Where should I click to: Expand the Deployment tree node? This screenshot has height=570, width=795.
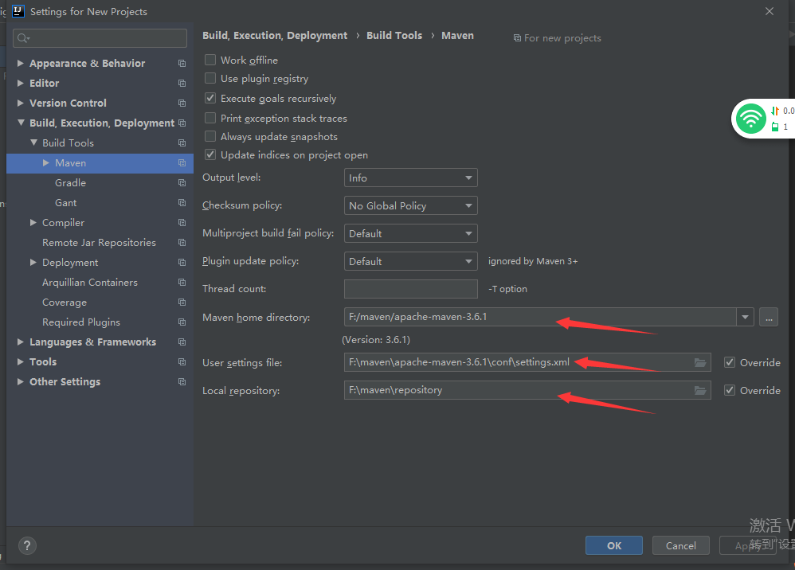click(x=33, y=263)
